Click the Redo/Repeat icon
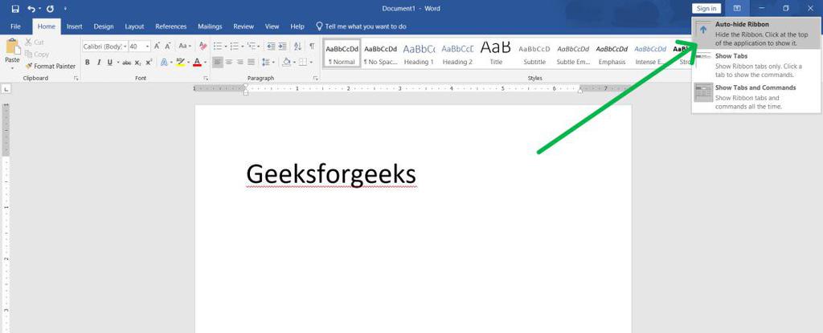Viewport: 823px width, 333px height. tap(50, 9)
